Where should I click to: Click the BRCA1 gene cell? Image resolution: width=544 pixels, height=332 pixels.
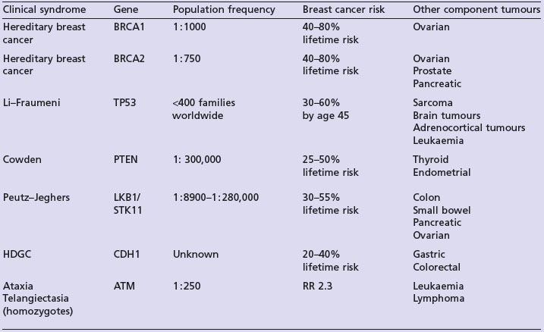(x=130, y=27)
